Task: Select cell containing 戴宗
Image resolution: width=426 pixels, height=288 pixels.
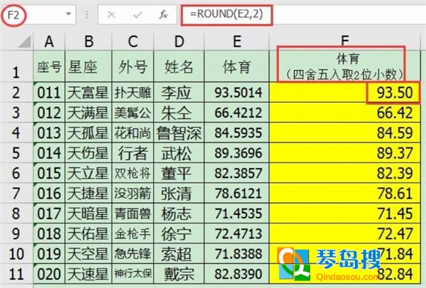Action: 179,274
